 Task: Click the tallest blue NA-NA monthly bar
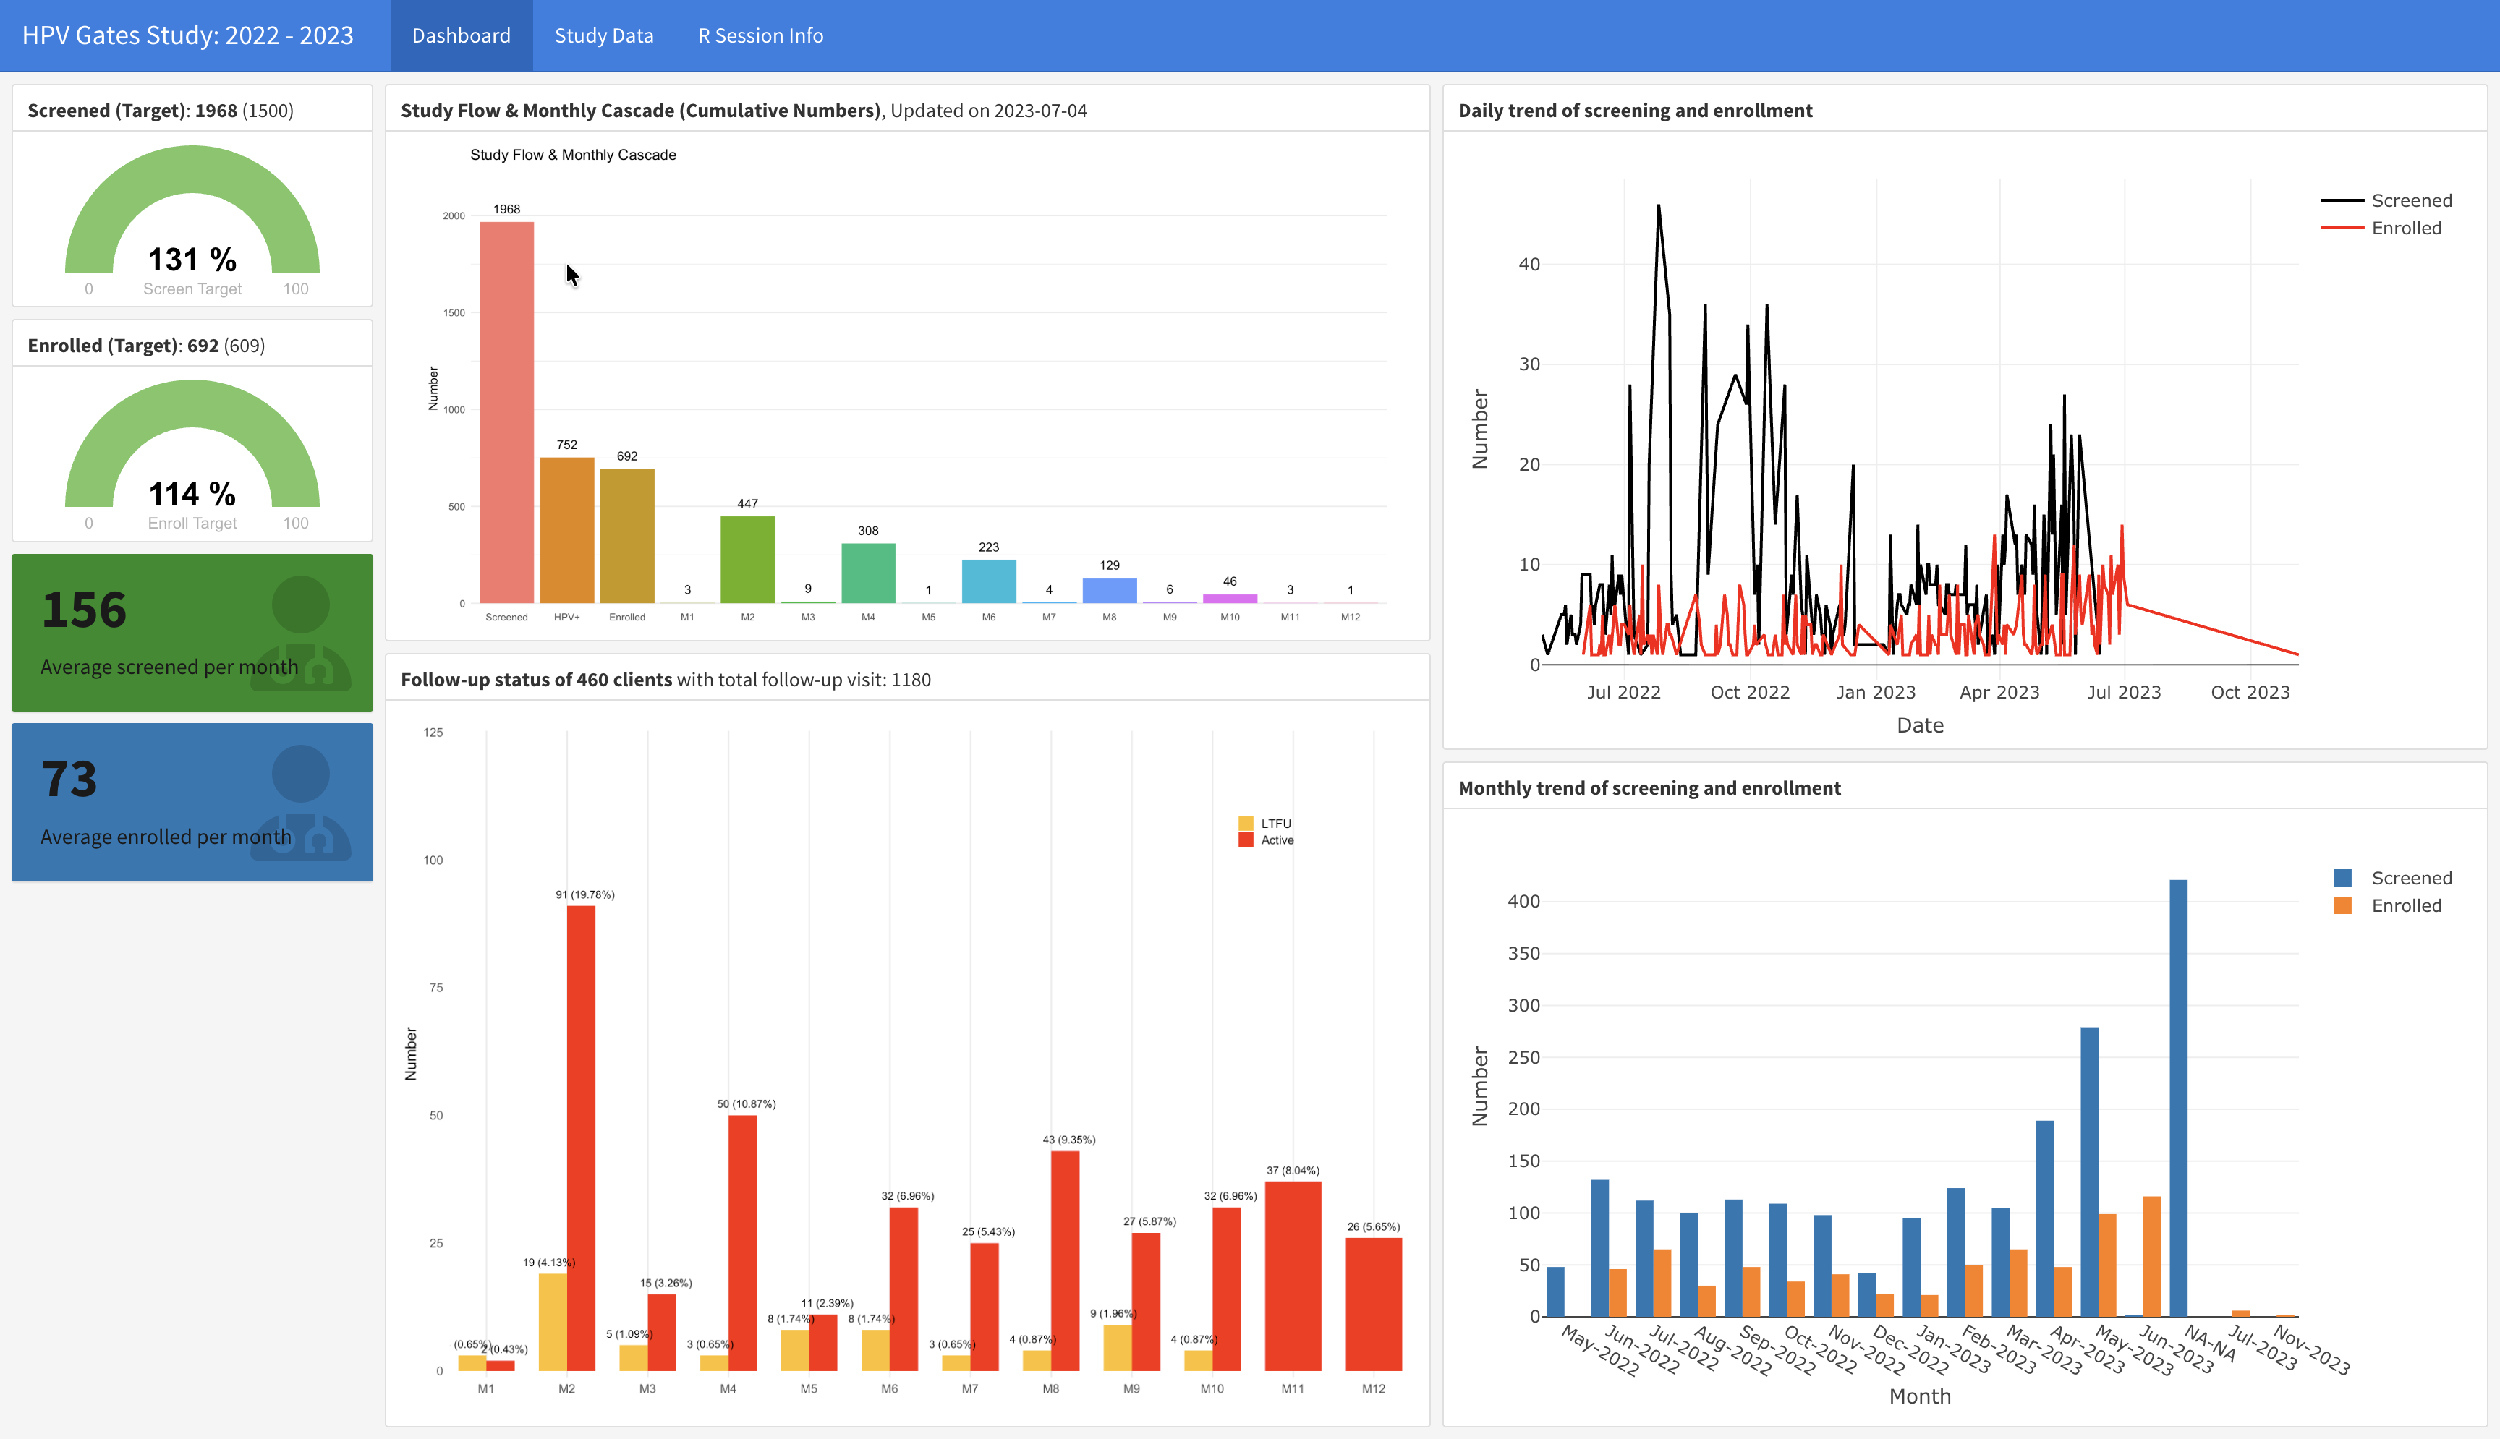pyautogui.click(x=2178, y=1097)
